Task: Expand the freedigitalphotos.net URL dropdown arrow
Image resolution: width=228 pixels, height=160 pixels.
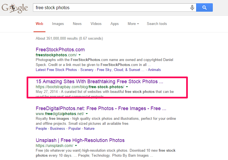Action: [x=87, y=114]
